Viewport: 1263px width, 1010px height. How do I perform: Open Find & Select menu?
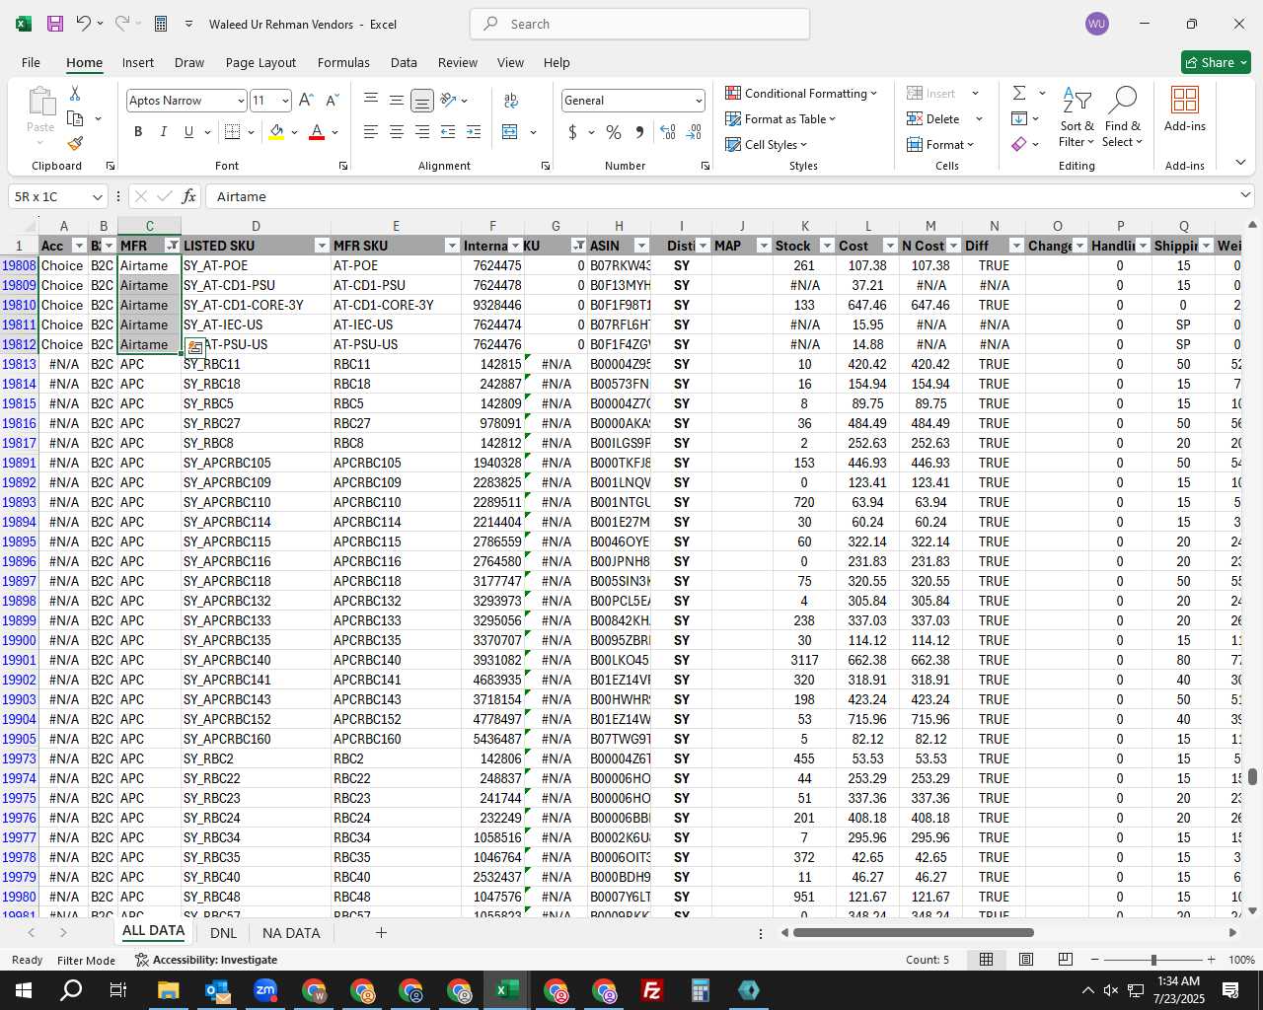point(1122,117)
